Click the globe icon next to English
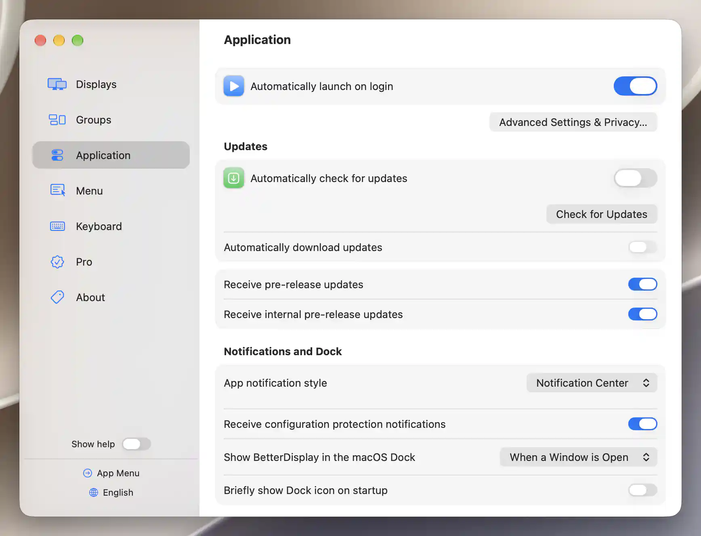Viewport: 701px width, 536px height. [94, 492]
